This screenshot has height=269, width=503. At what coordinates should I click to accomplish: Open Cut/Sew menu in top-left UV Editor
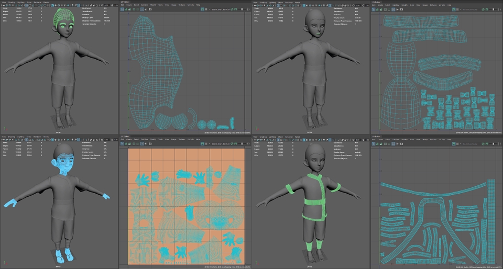[144, 5]
